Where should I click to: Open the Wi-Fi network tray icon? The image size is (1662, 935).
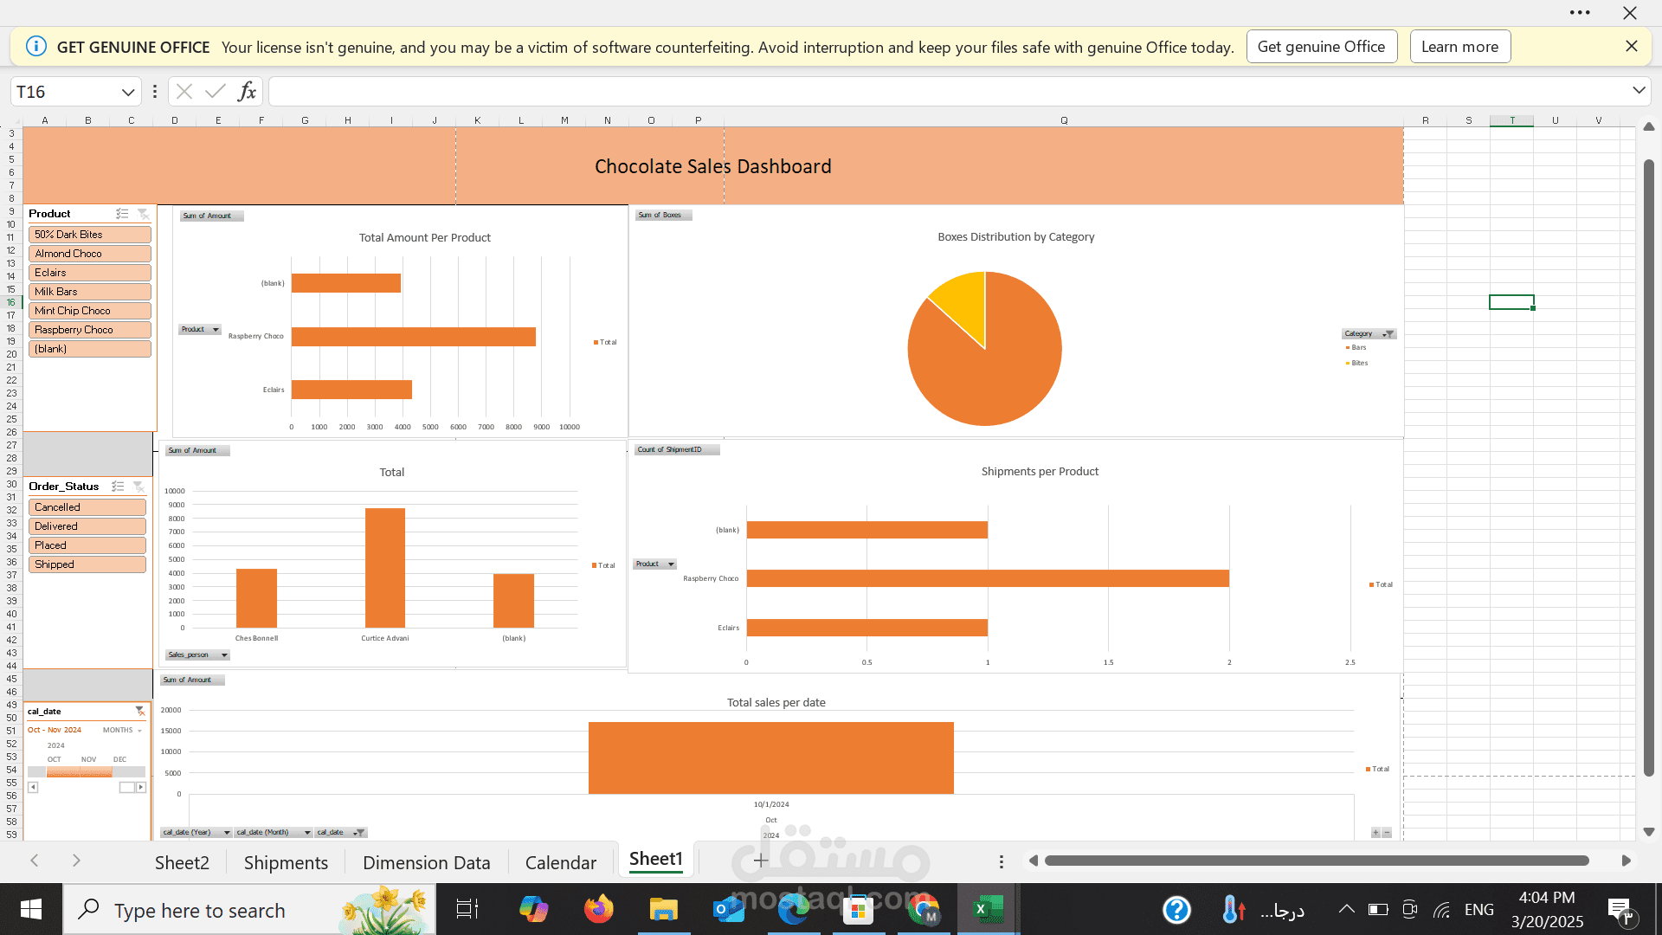click(x=1441, y=910)
